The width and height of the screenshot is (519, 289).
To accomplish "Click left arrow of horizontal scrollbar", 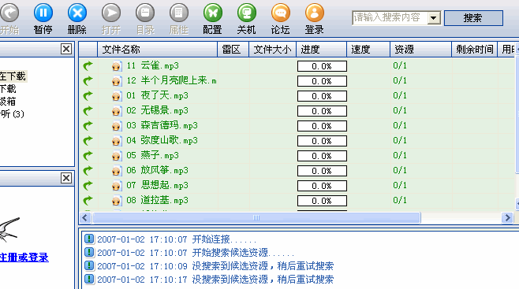I will 85,217.
